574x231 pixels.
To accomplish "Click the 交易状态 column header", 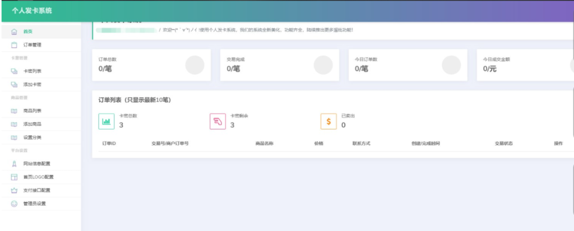I will click(x=504, y=144).
